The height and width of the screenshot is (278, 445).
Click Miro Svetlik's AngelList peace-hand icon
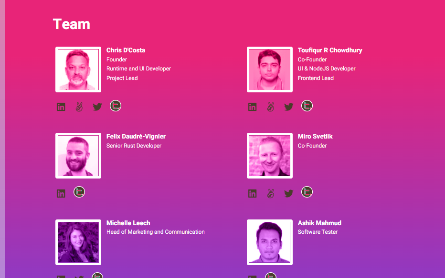coord(271,193)
